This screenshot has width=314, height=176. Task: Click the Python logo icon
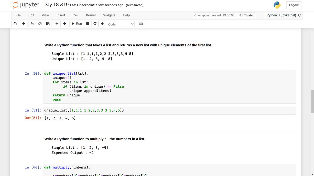point(277,5)
